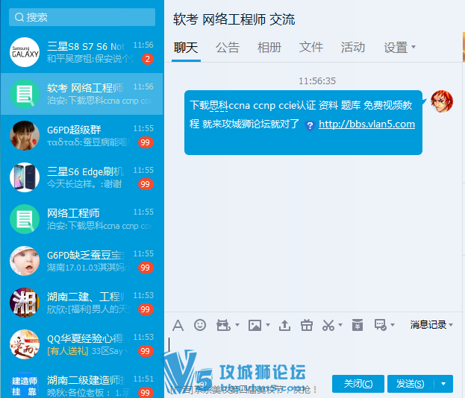This screenshot has height=398, width=465.
Task: Expand the 消息记录 dropdown
Action: tap(432, 325)
